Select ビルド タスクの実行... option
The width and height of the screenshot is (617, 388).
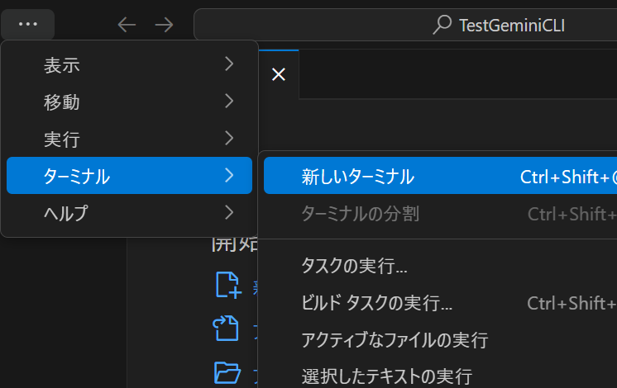[x=376, y=303]
